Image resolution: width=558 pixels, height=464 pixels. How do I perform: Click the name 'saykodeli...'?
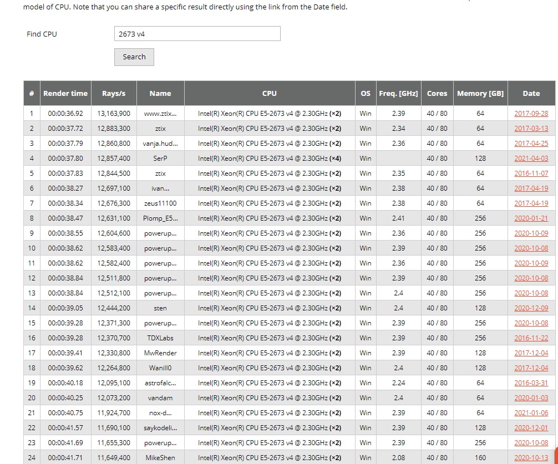[x=160, y=427]
